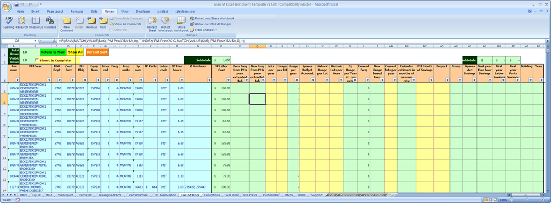Open the Freq units filter dropdown

click(131, 80)
